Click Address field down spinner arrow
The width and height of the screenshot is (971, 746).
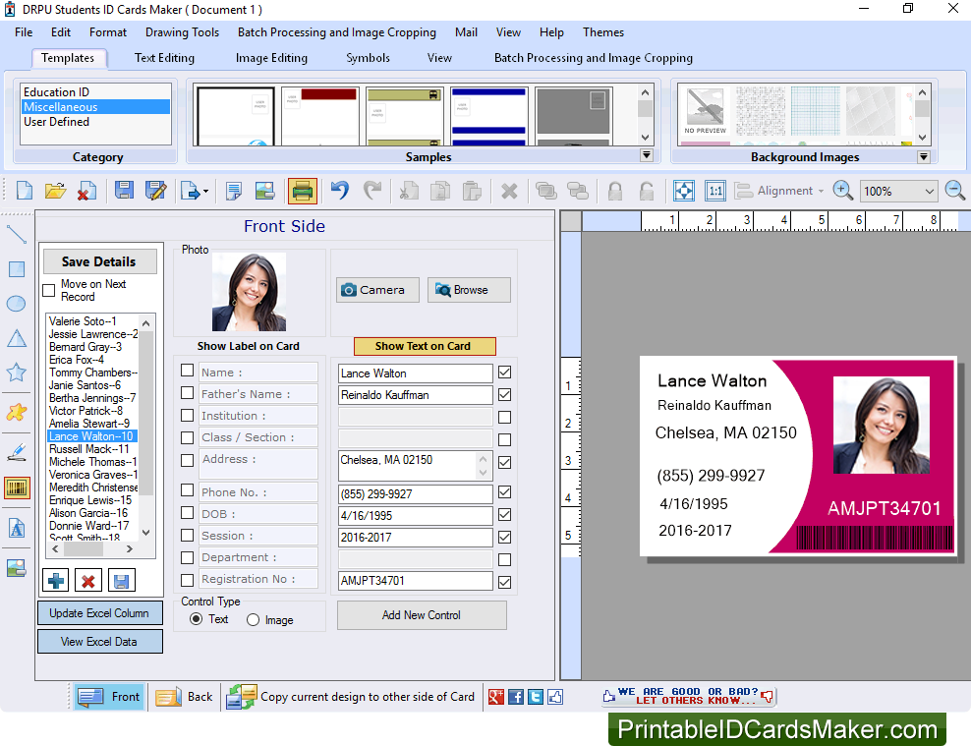(x=483, y=473)
